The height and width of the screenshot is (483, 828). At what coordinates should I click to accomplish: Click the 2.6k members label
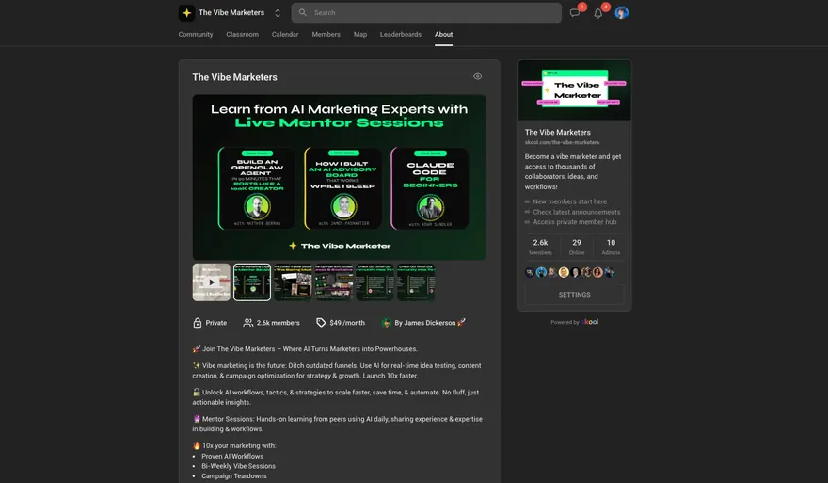coord(279,323)
